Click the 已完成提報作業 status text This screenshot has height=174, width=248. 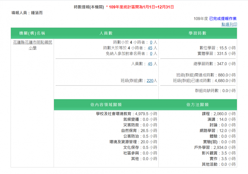pyautogui.click(x=223, y=19)
